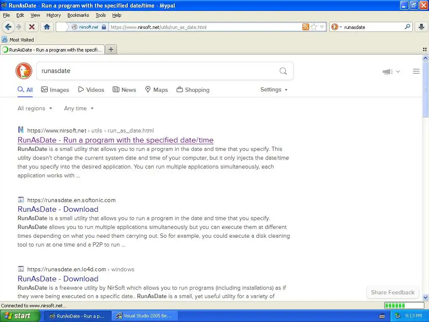Screen dimensions: 429x322
Task: Expand the Settings dropdown
Action: click(274, 90)
